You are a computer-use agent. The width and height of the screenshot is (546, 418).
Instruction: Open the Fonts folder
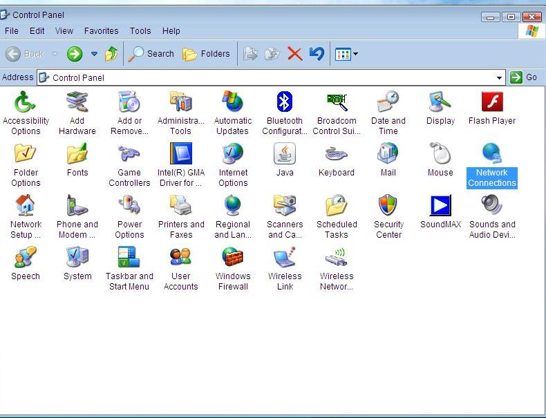77,160
